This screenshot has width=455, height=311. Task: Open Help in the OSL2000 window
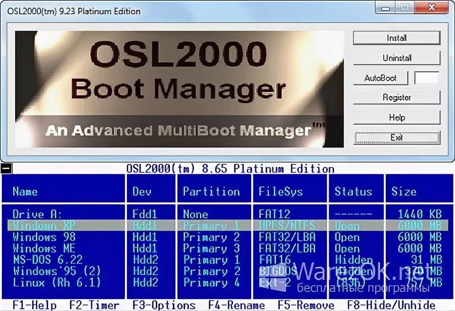coord(396,118)
